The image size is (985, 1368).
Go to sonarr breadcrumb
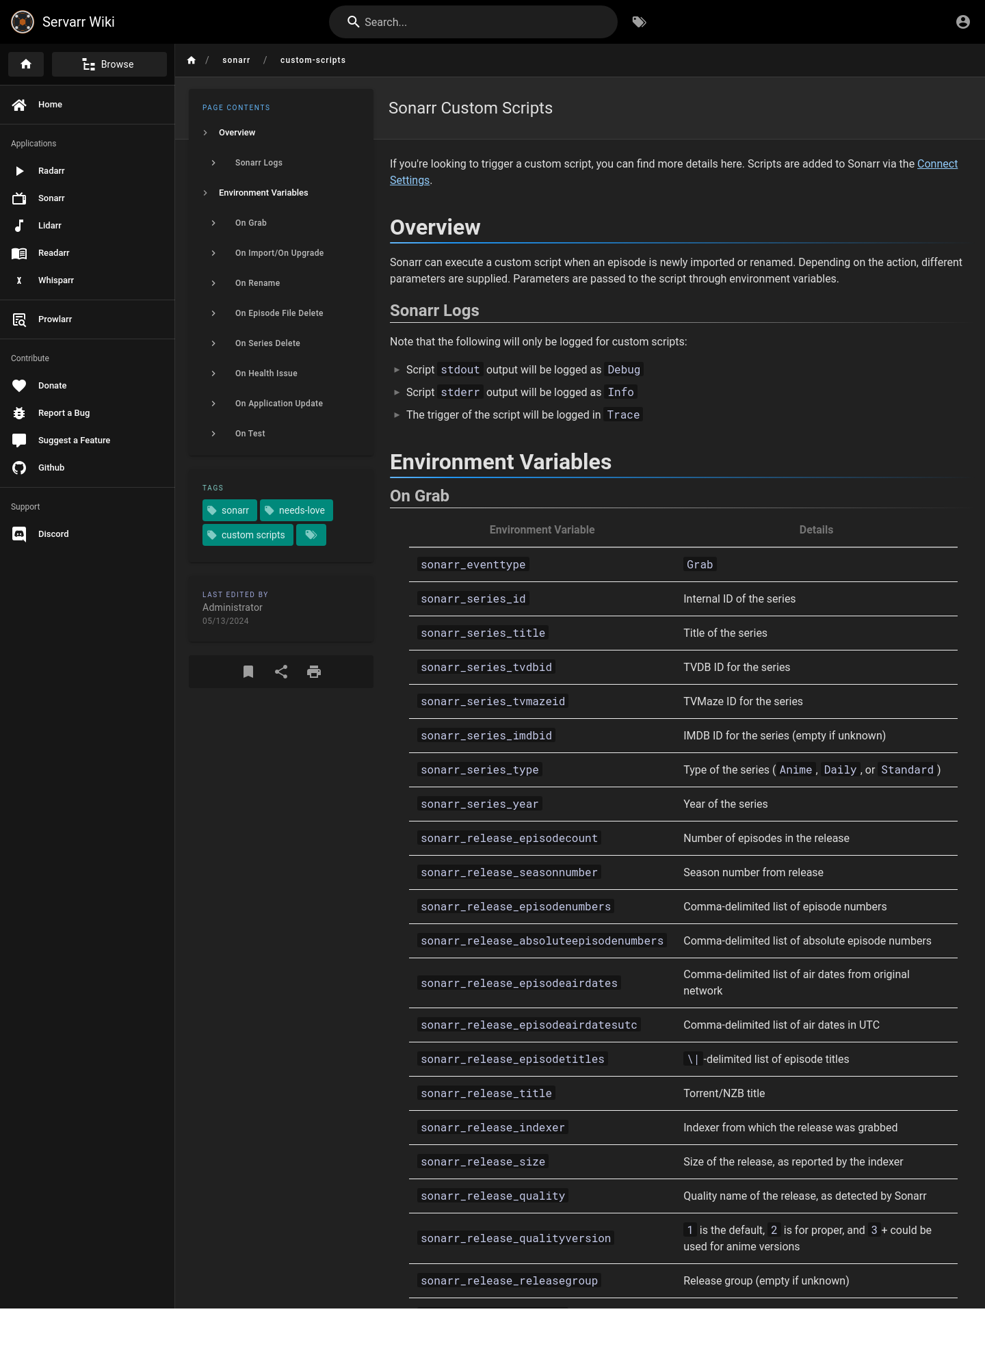click(236, 60)
